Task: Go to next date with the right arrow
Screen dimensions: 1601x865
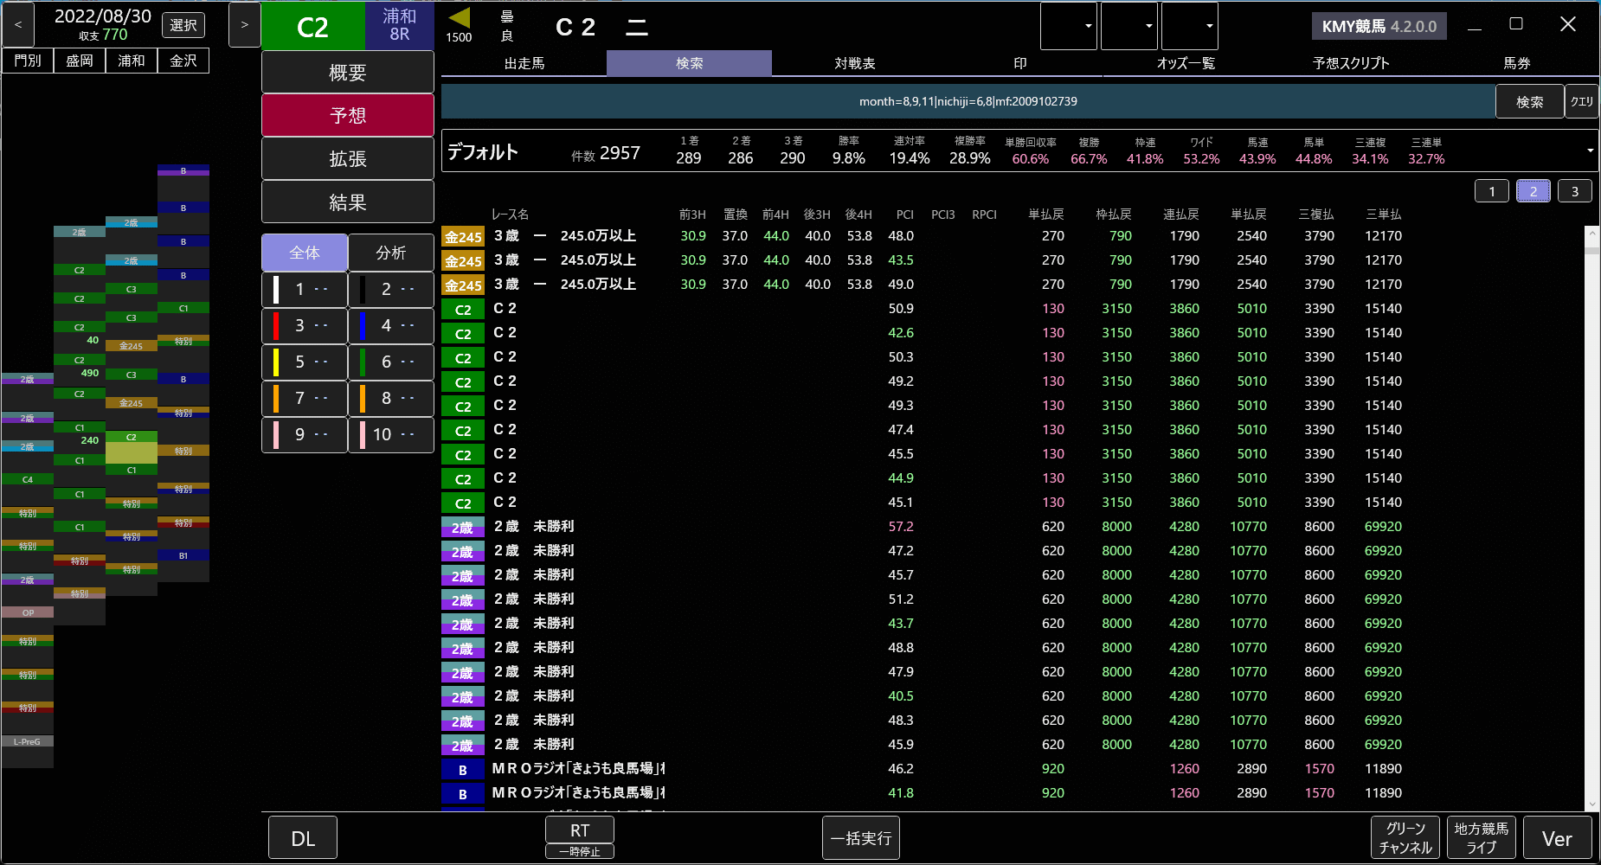Action: [244, 25]
